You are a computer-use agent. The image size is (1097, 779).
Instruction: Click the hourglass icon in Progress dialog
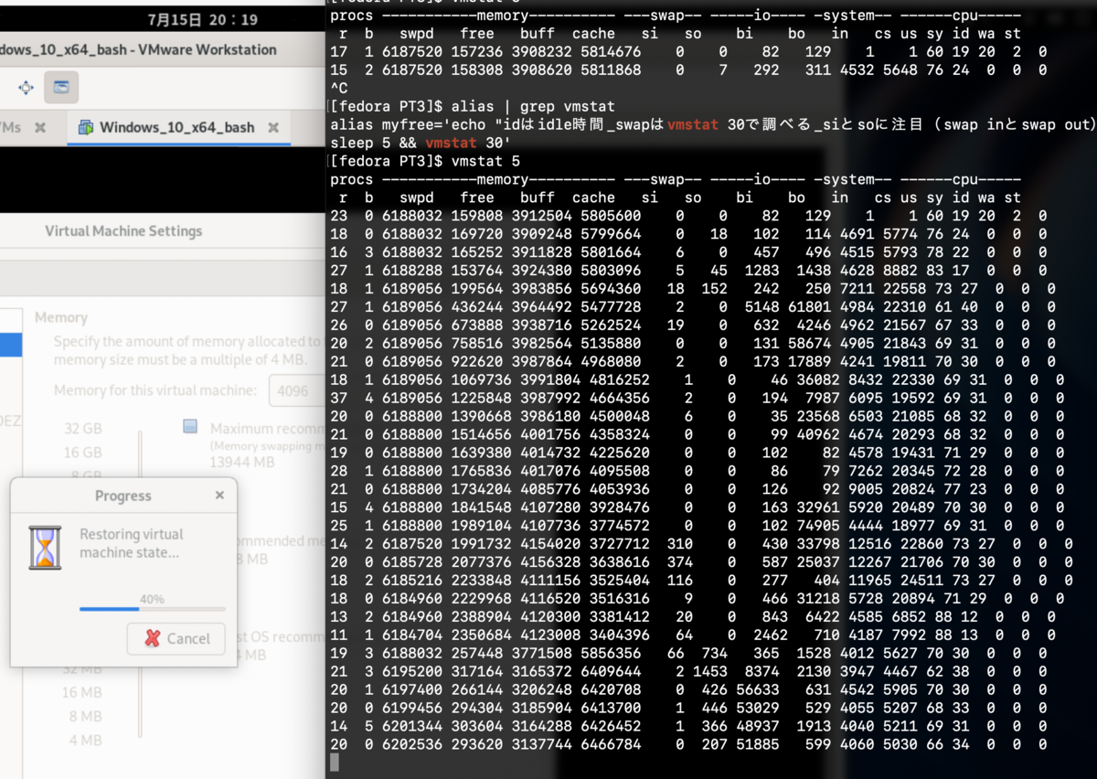[x=45, y=548]
